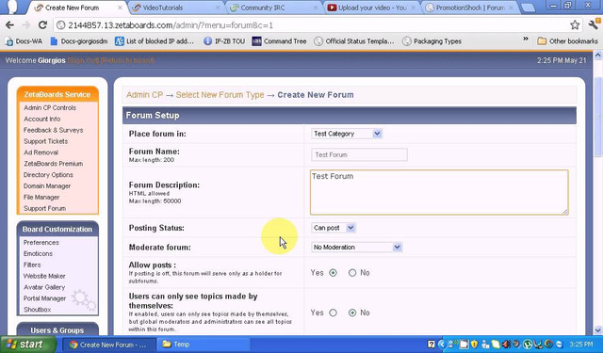Expand the Users & Groups section header
This screenshot has height=353, width=603.
coord(57,330)
